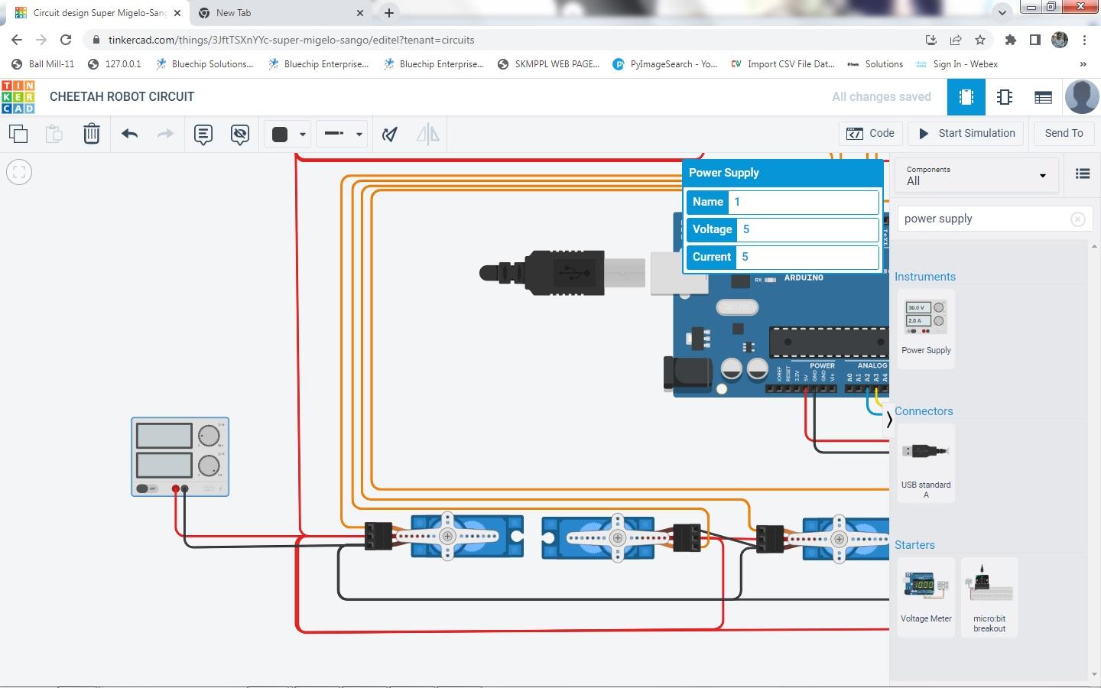Screen dimensions: 1101x688
Task: Start the simulation
Action: click(966, 134)
